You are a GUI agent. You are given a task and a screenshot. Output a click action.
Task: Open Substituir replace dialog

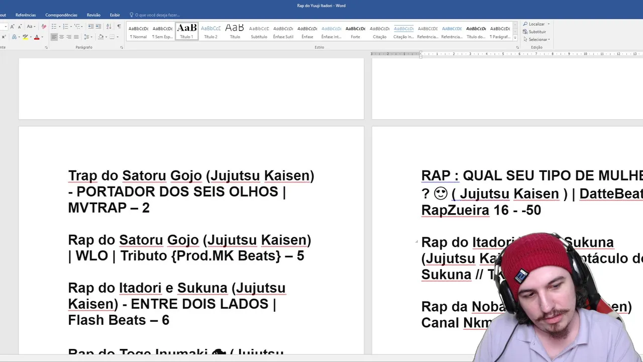point(534,32)
